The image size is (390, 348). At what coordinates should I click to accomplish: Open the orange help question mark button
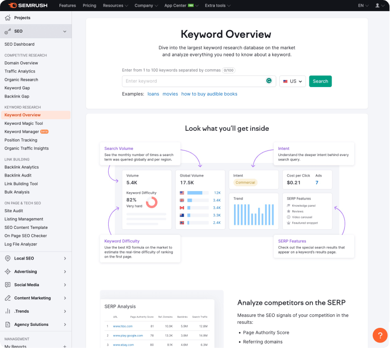click(x=380, y=335)
